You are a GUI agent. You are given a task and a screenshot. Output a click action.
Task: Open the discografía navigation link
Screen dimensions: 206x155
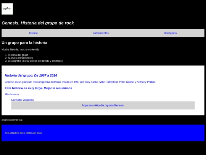[170, 33]
